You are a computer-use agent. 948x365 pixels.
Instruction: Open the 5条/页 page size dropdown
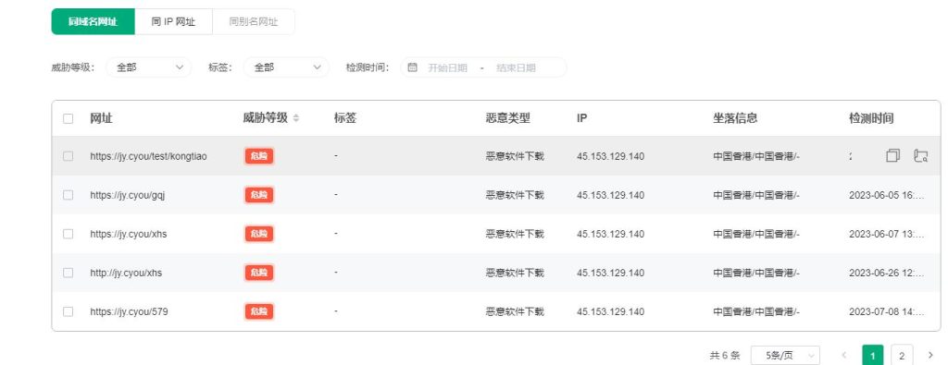[785, 356]
